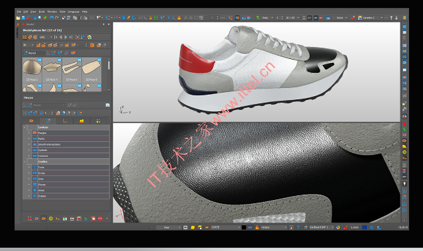Open the Window menu

tap(52, 12)
